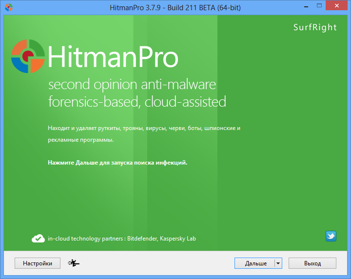Click the large HitmanPro wordmark text
The height and width of the screenshot is (279, 351).
[x=113, y=57]
